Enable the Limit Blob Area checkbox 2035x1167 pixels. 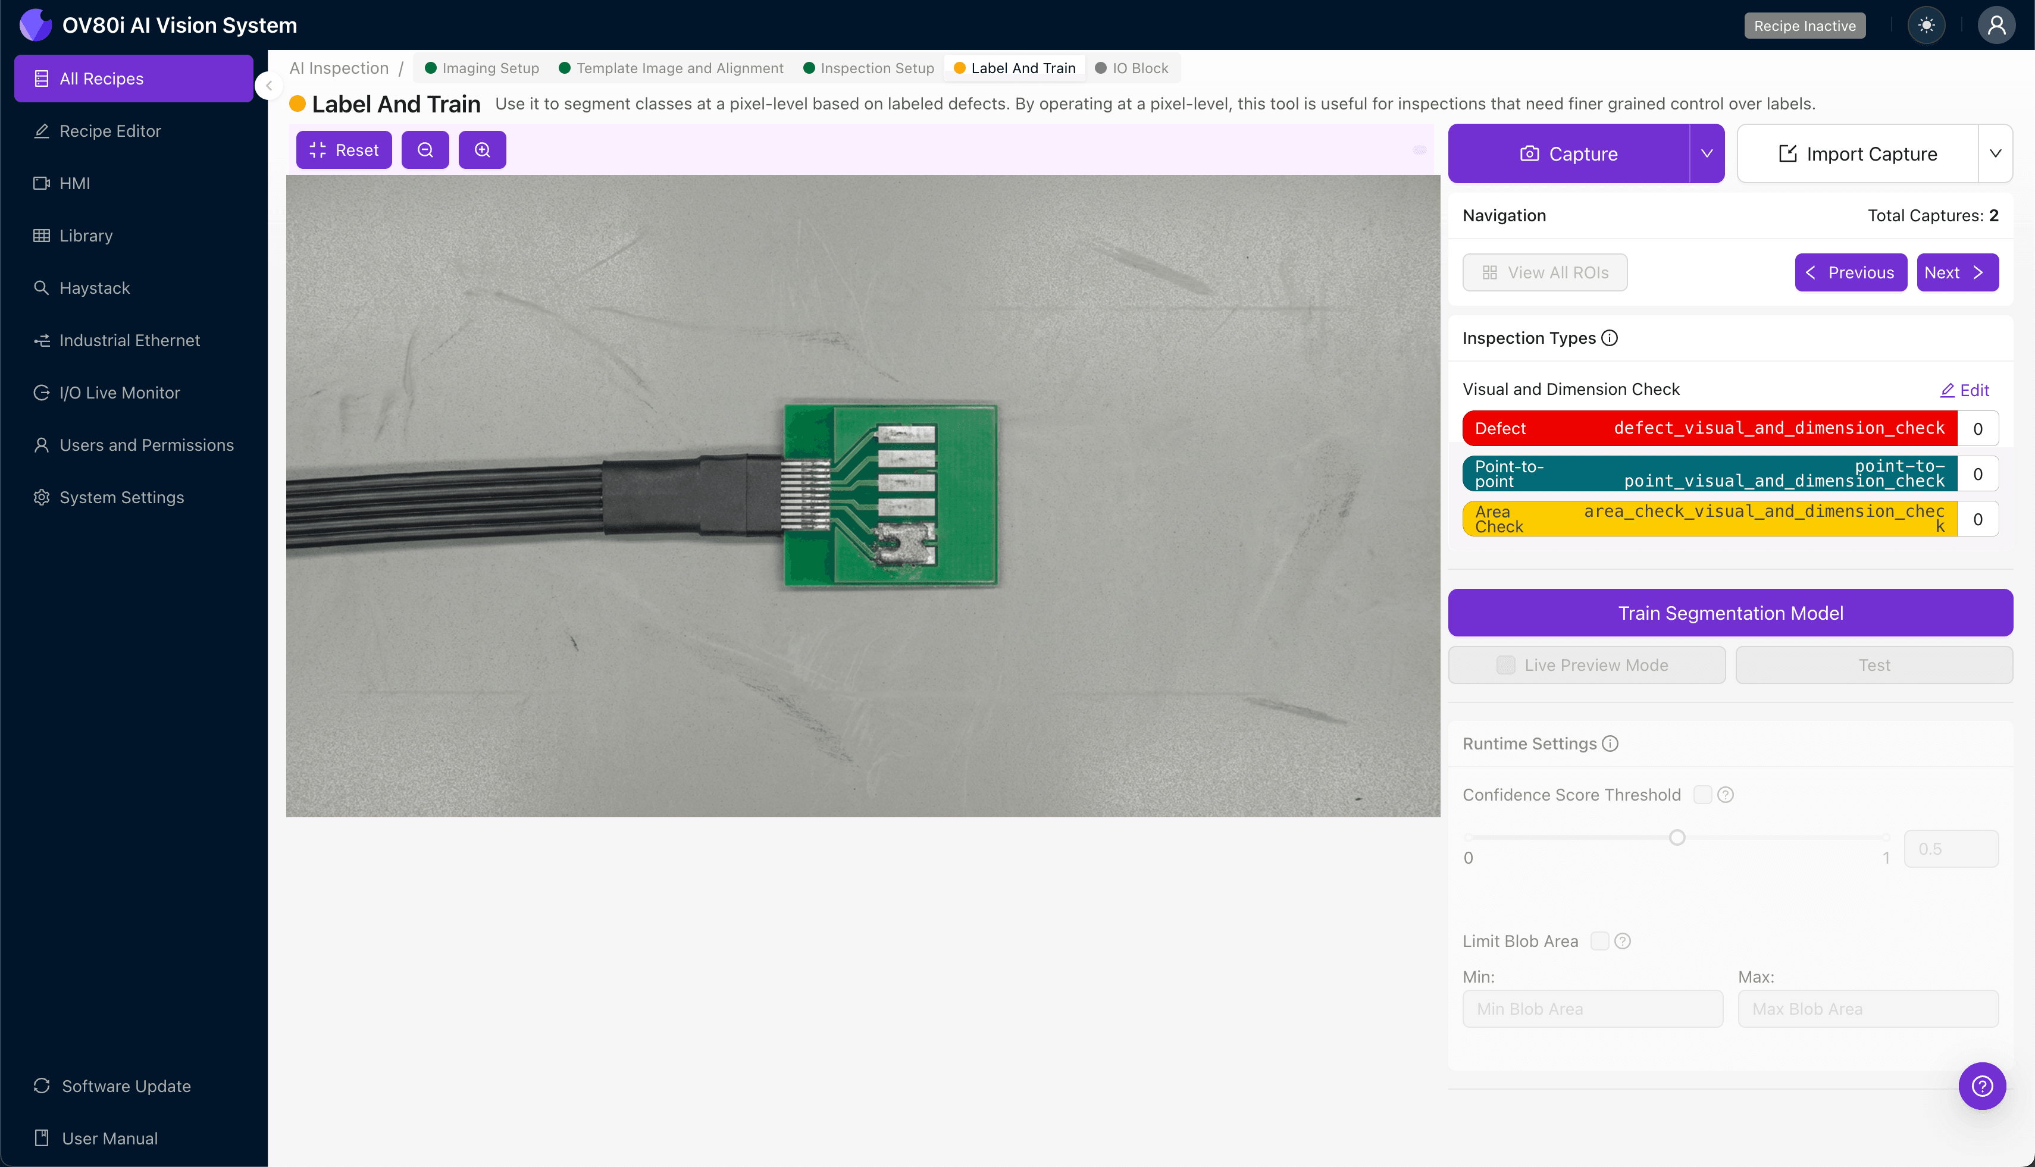(x=1601, y=940)
